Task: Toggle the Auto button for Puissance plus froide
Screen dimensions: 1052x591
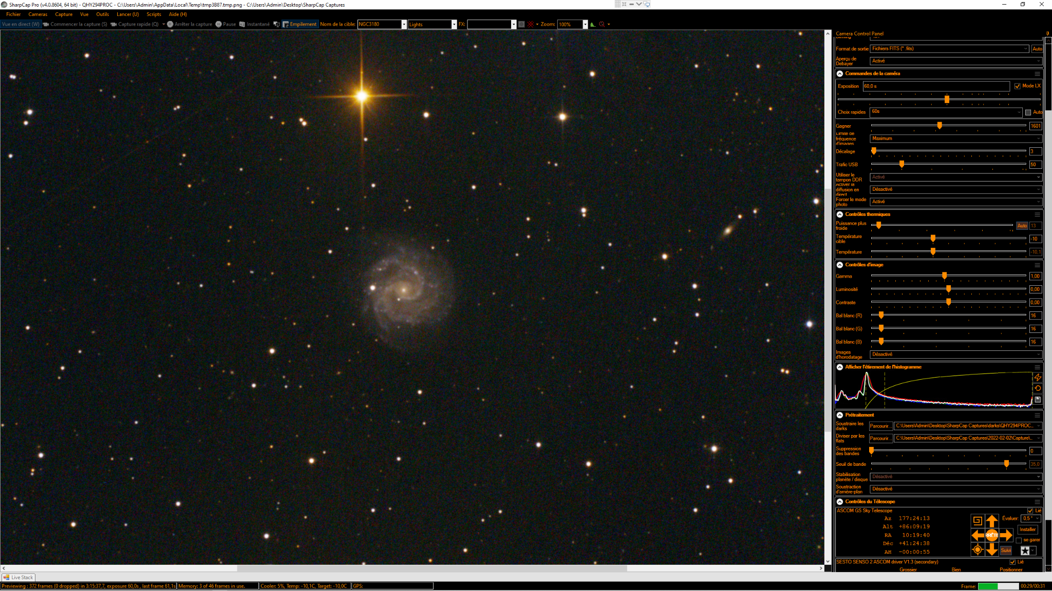Action: 1022,226
